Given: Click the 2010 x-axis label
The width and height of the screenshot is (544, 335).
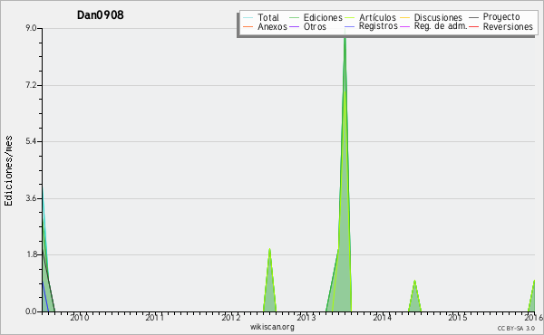Looking at the screenshot, I should (x=80, y=317).
